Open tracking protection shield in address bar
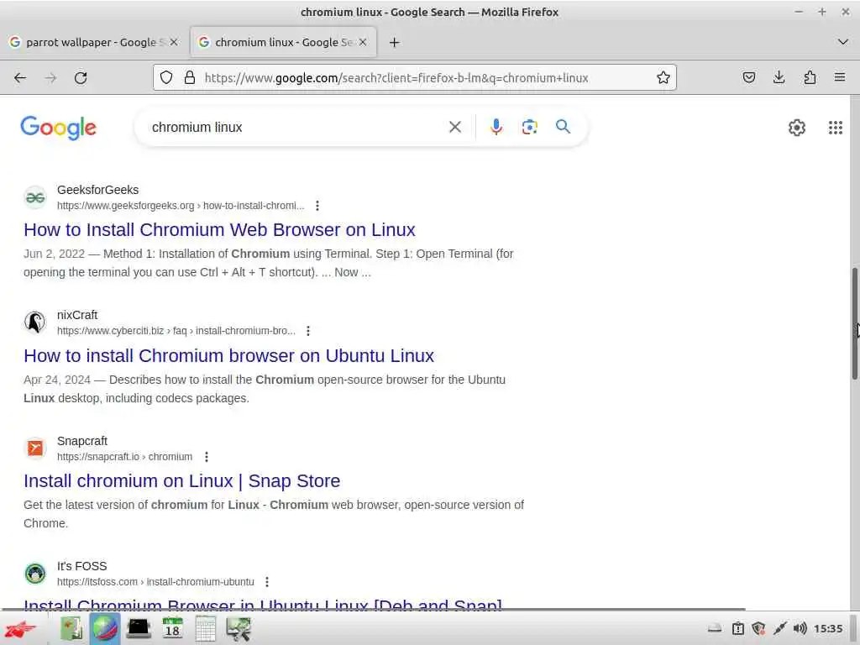 pos(166,78)
